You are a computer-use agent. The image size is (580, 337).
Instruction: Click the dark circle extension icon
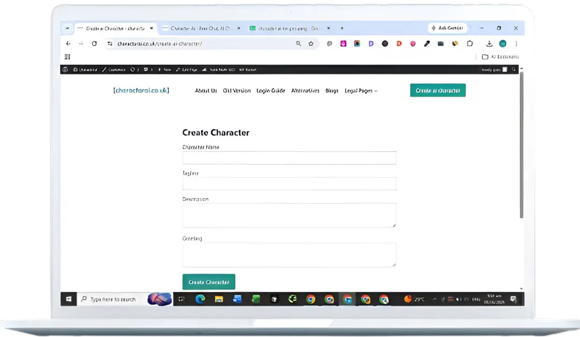[385, 43]
